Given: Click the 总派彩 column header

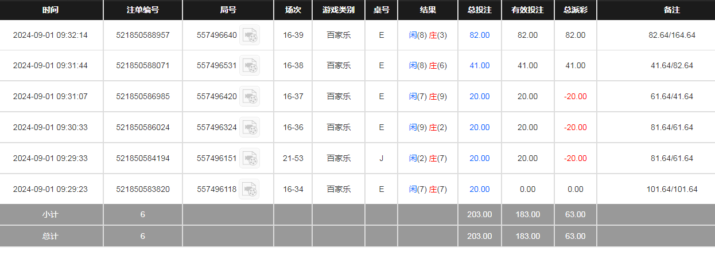Looking at the screenshot, I should pos(575,10).
